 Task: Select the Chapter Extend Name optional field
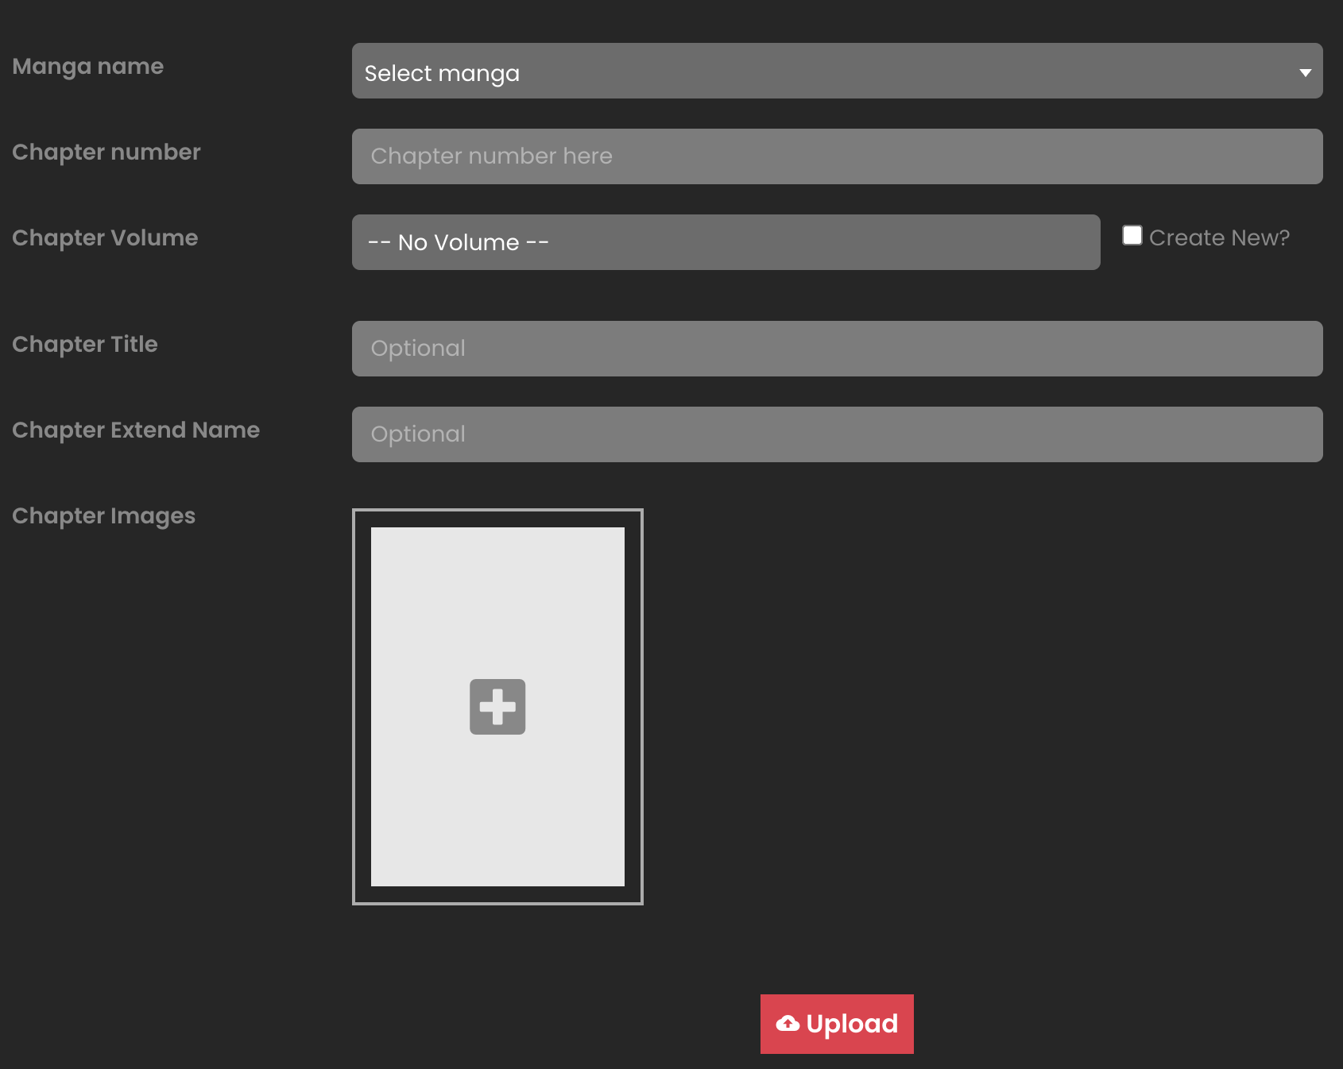click(837, 434)
